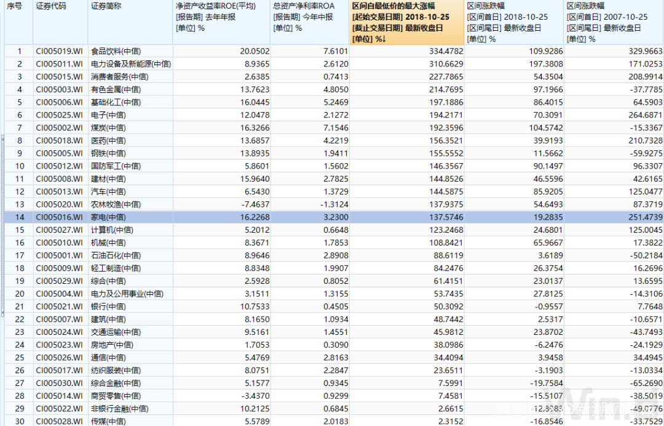
Task: Select the 净资产收益率ROE(平均) column header
Action: pyautogui.click(x=221, y=22)
